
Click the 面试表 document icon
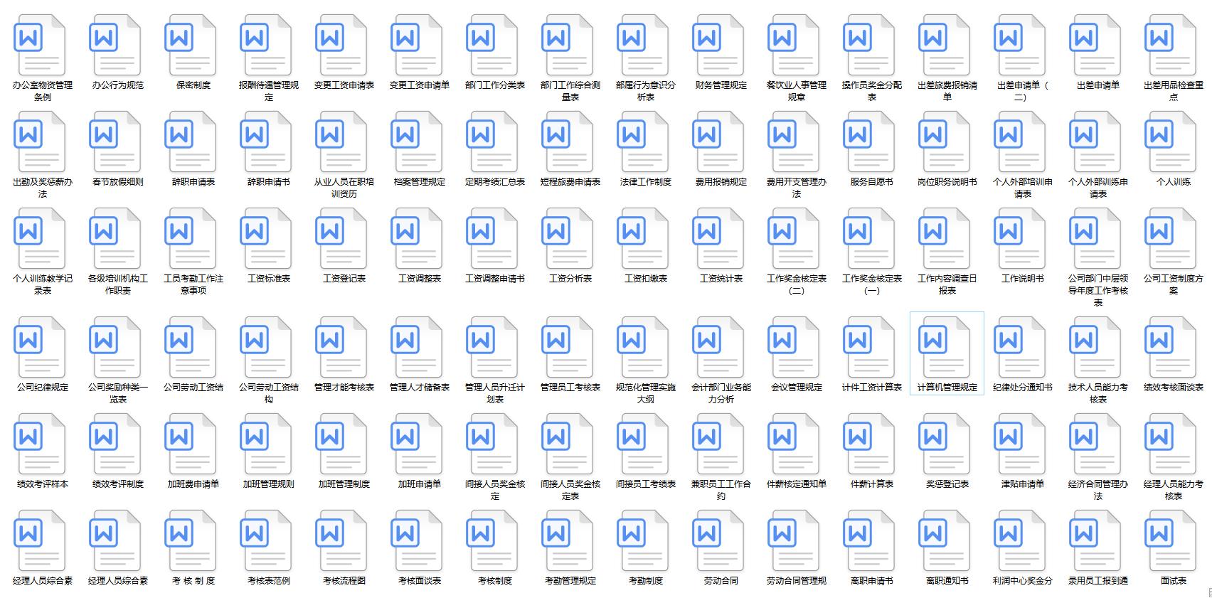(x=1171, y=540)
